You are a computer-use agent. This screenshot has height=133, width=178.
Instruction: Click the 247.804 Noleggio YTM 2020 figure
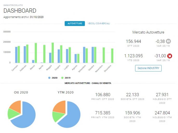click(162, 113)
